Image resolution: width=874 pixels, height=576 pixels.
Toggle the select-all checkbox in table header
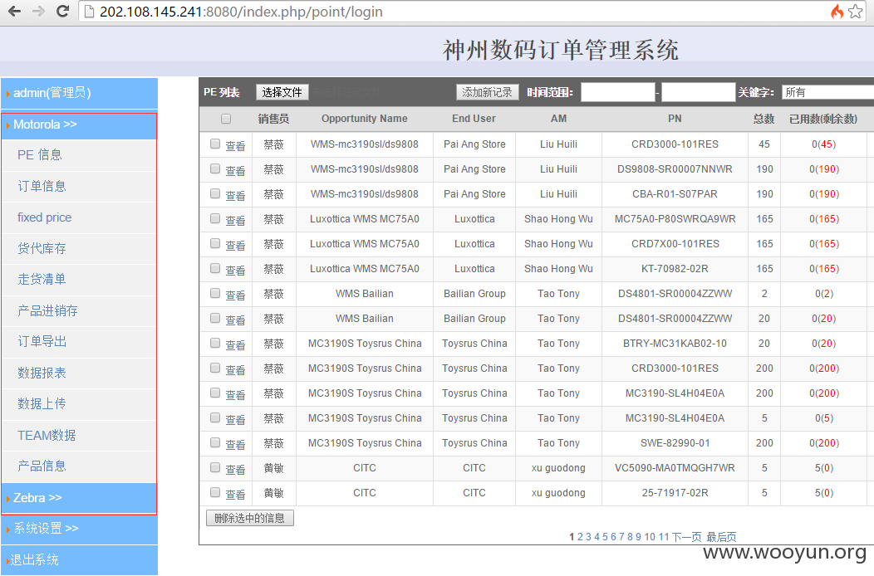click(x=226, y=119)
